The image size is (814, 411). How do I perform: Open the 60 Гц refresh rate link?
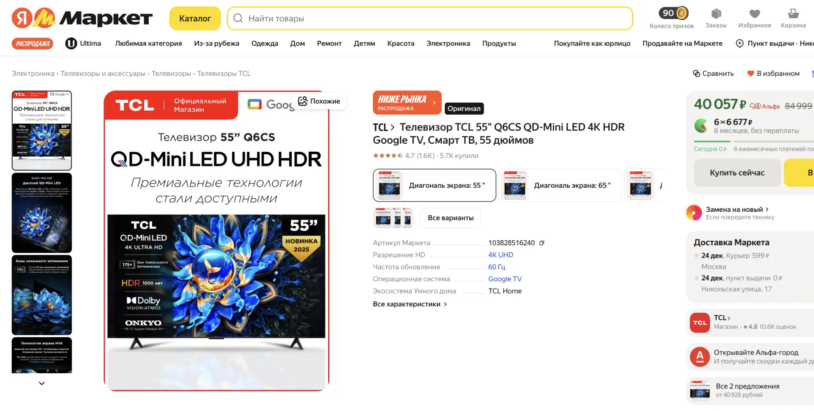tap(497, 267)
